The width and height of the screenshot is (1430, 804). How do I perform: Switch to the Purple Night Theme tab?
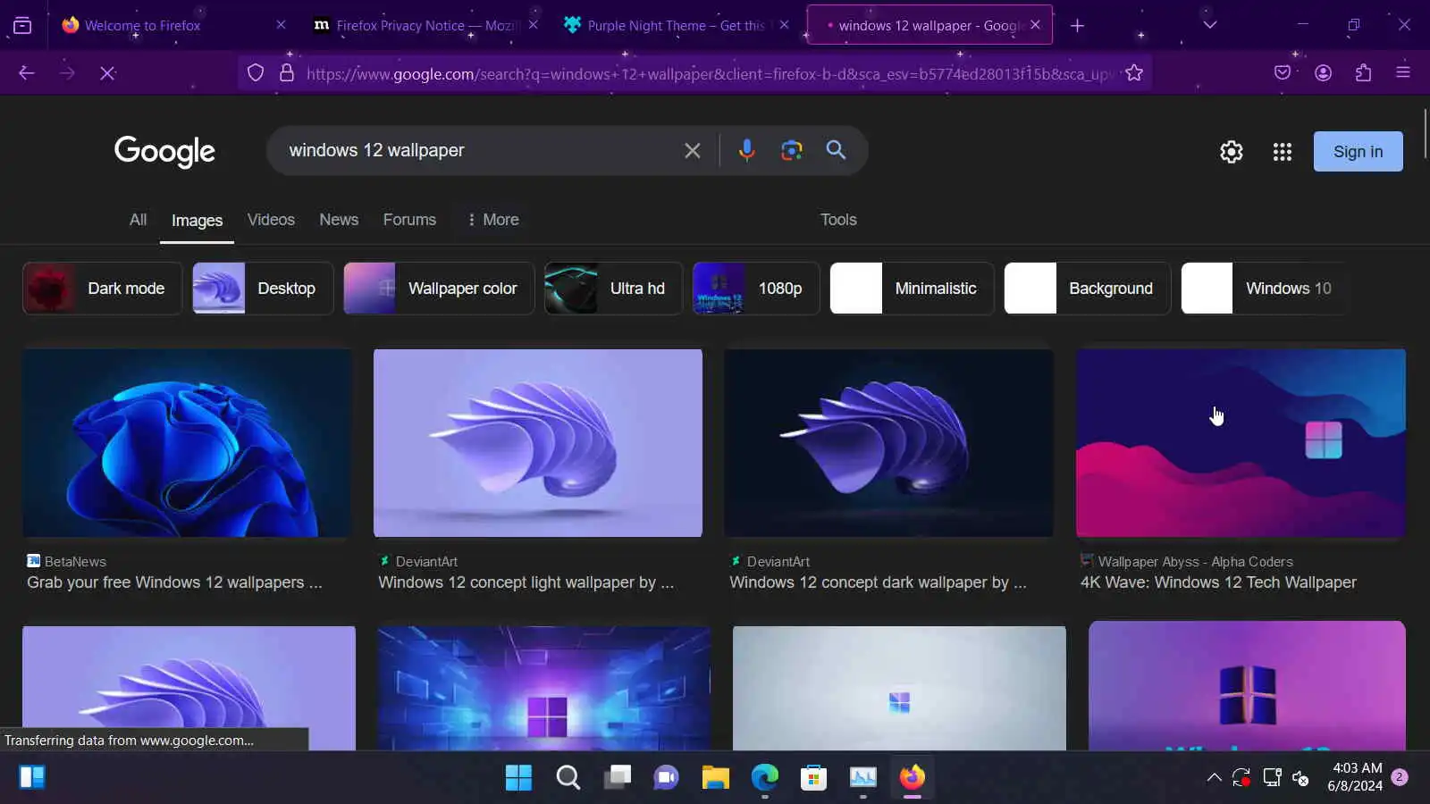(x=677, y=26)
